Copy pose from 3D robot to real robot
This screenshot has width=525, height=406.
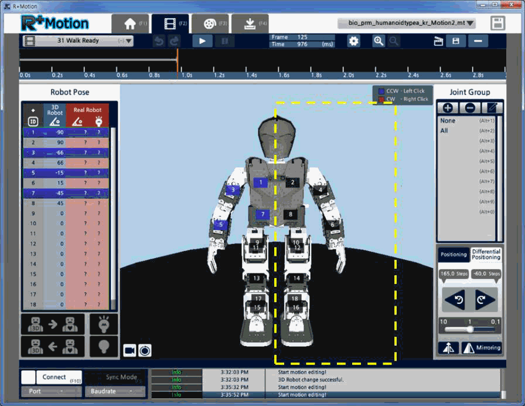53,324
